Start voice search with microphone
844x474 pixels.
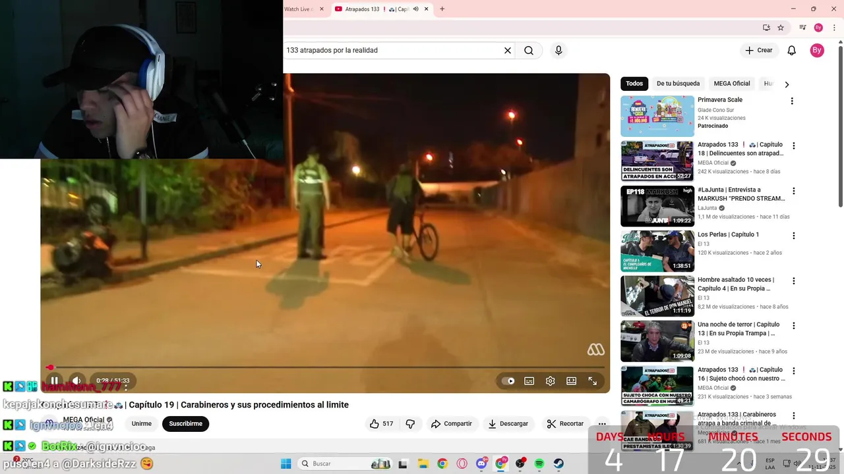pyautogui.click(x=558, y=50)
